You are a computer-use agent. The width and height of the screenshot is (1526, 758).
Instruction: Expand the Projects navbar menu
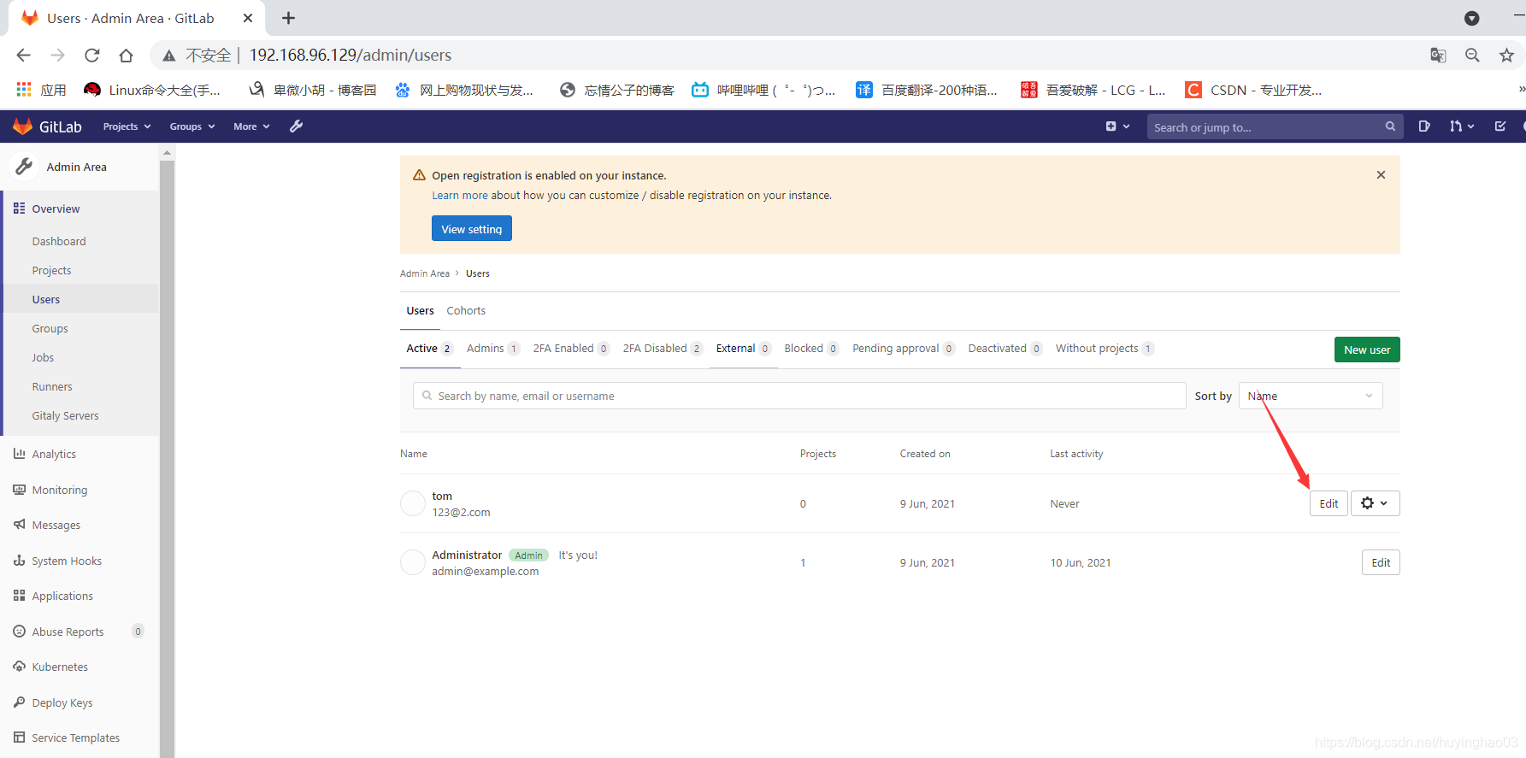tap(127, 126)
